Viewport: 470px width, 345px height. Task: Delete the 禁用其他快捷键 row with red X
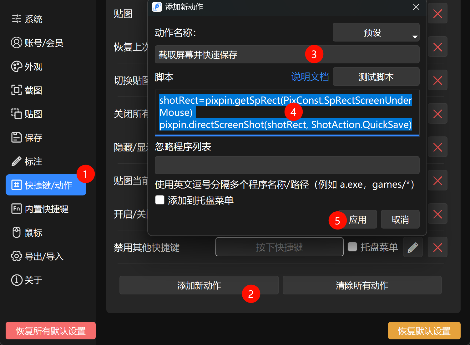437,247
